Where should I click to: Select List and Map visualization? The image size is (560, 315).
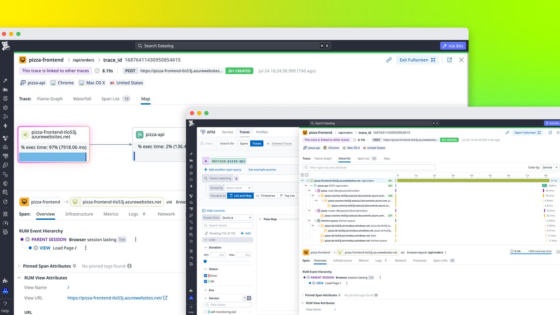coord(240,196)
